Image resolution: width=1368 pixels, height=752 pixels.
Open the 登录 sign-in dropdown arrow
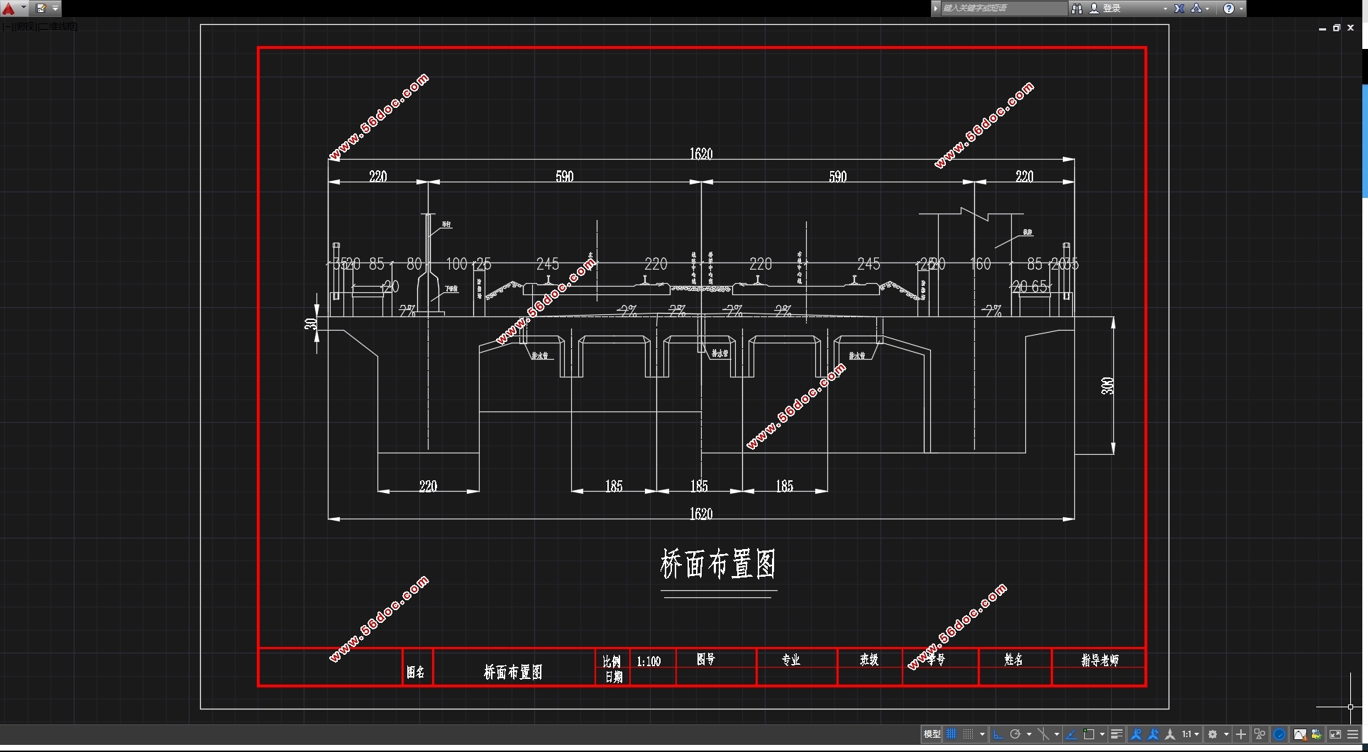1165,9
